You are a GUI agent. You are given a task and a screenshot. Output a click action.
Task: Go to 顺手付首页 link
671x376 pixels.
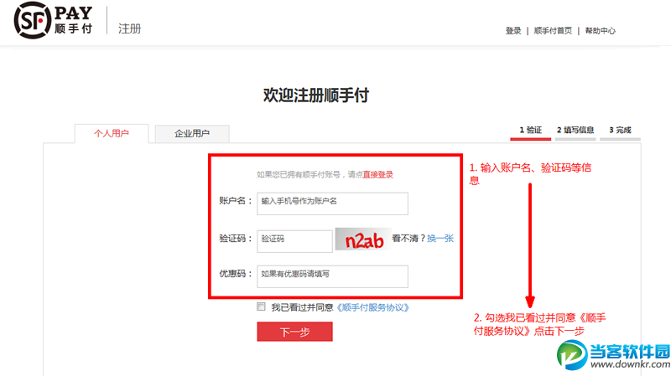click(x=553, y=31)
